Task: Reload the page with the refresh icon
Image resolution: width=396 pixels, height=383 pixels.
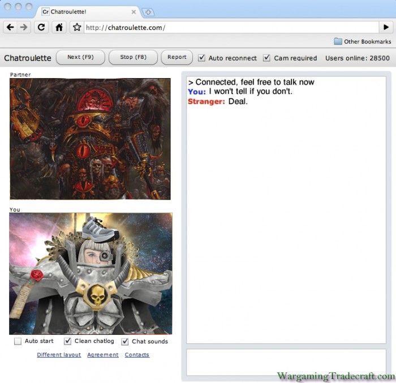Action: (x=41, y=27)
